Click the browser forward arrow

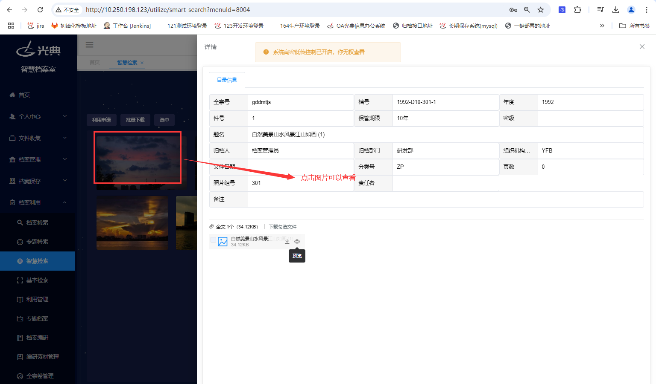(25, 9)
